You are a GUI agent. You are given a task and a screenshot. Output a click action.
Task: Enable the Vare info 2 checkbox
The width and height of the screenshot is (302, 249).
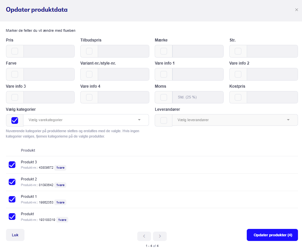point(238,74)
